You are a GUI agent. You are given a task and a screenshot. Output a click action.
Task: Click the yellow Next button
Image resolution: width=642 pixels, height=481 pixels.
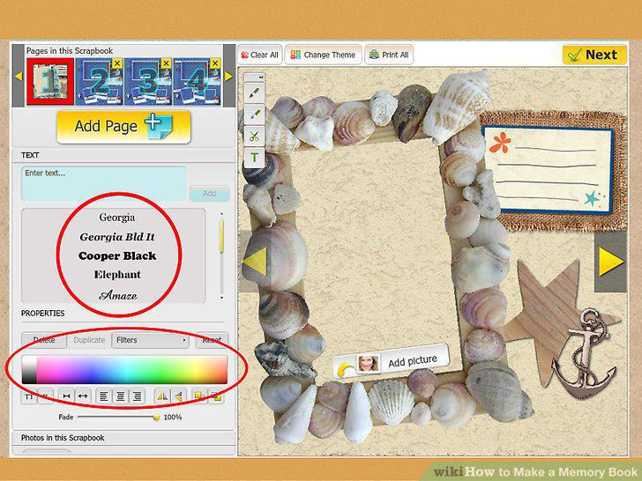pyautogui.click(x=594, y=55)
